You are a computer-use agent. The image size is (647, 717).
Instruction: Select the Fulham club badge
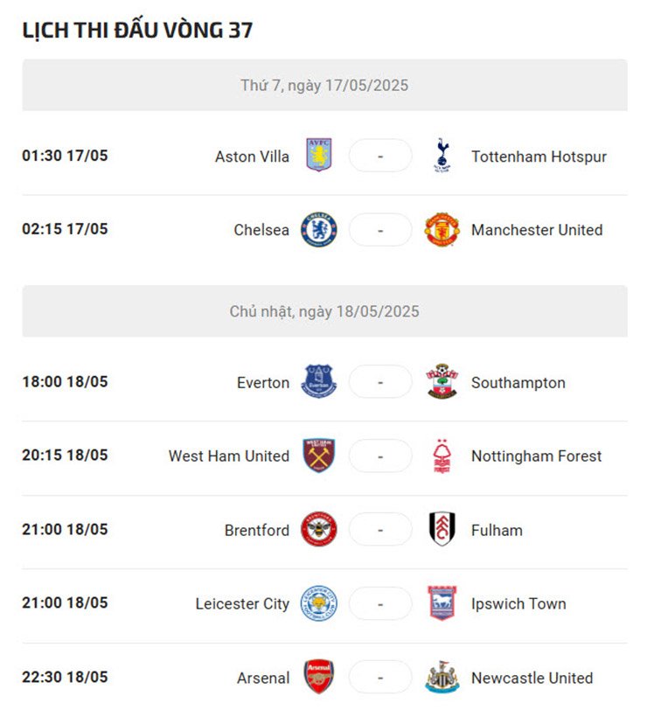442,529
